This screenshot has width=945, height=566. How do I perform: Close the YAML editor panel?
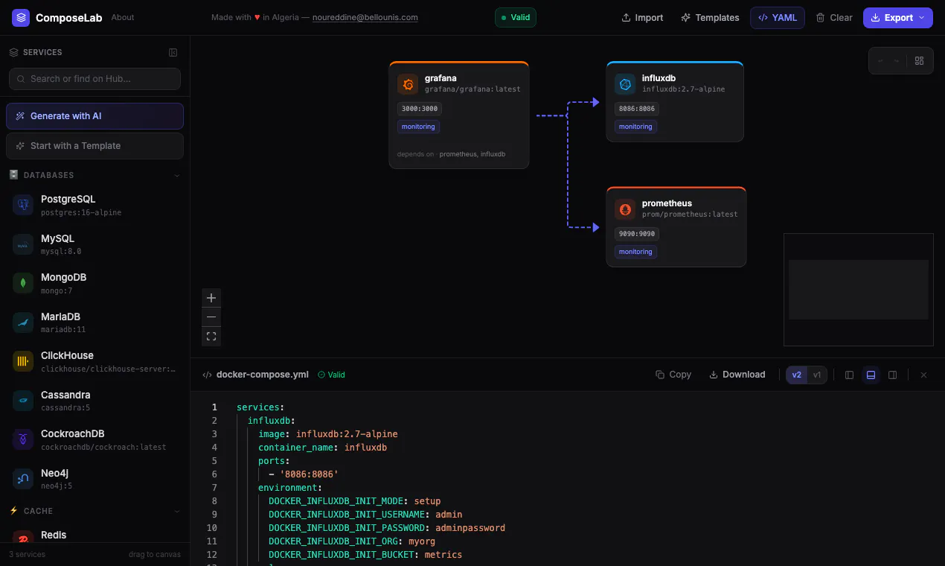click(x=923, y=375)
